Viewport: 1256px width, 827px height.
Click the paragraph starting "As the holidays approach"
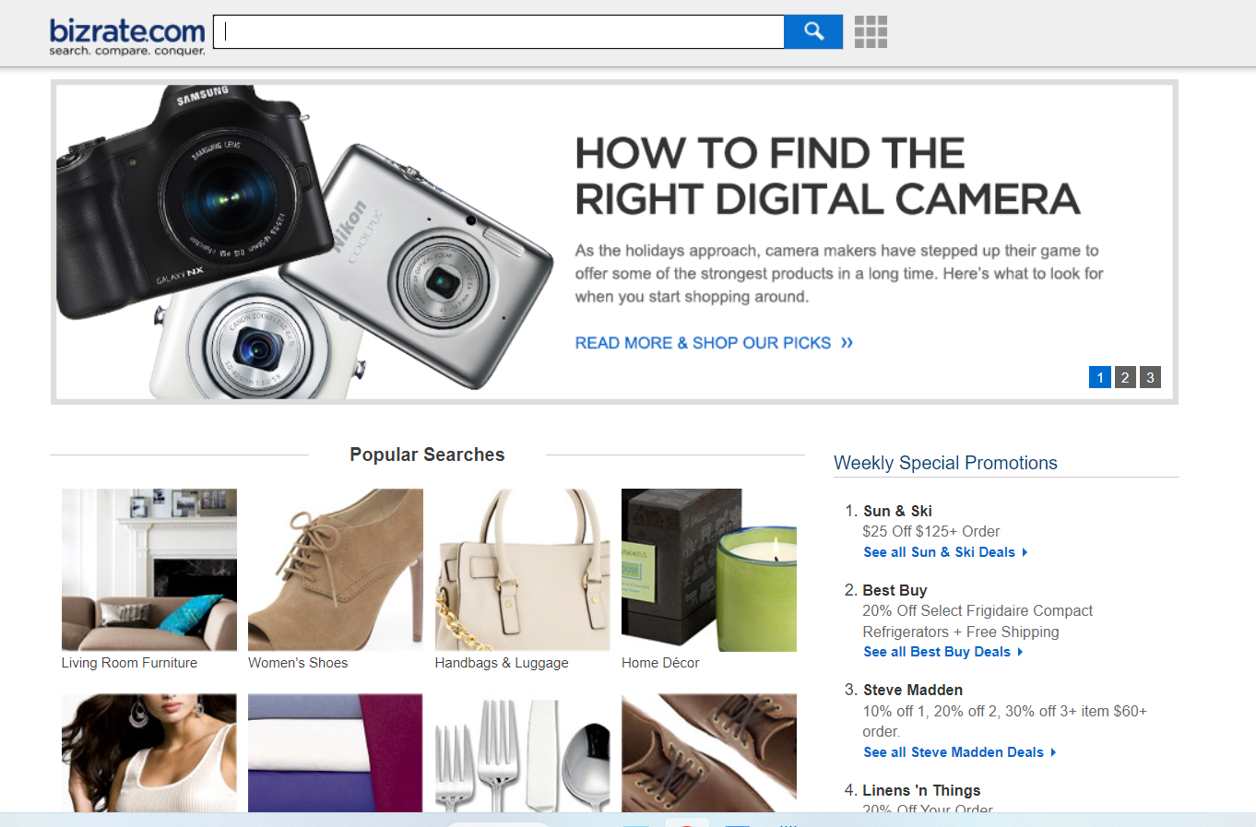tap(839, 274)
